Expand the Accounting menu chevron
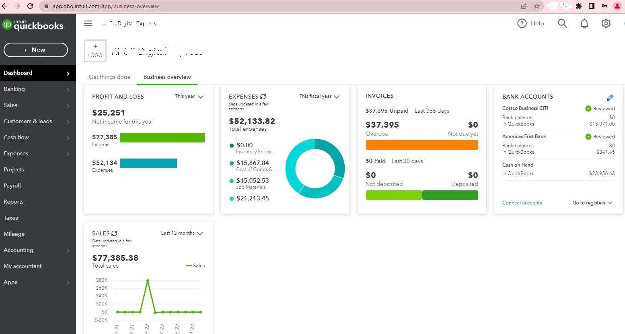Screen dimensions: 625x334 68,250
